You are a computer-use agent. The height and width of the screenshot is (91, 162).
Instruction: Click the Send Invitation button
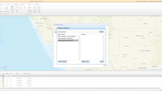[63, 61]
